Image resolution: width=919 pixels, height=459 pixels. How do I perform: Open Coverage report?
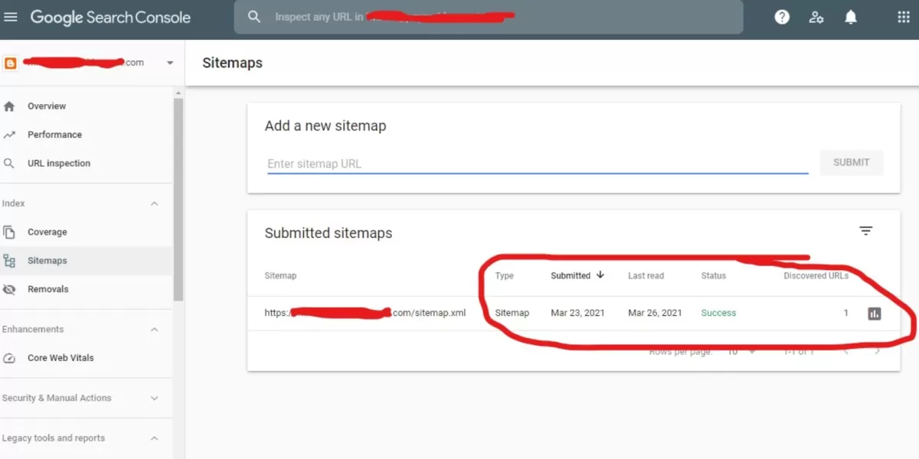pos(47,232)
